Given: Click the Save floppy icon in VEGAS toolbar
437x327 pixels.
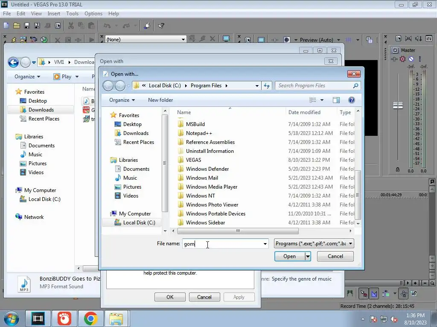Looking at the screenshot, I should coord(27,26).
